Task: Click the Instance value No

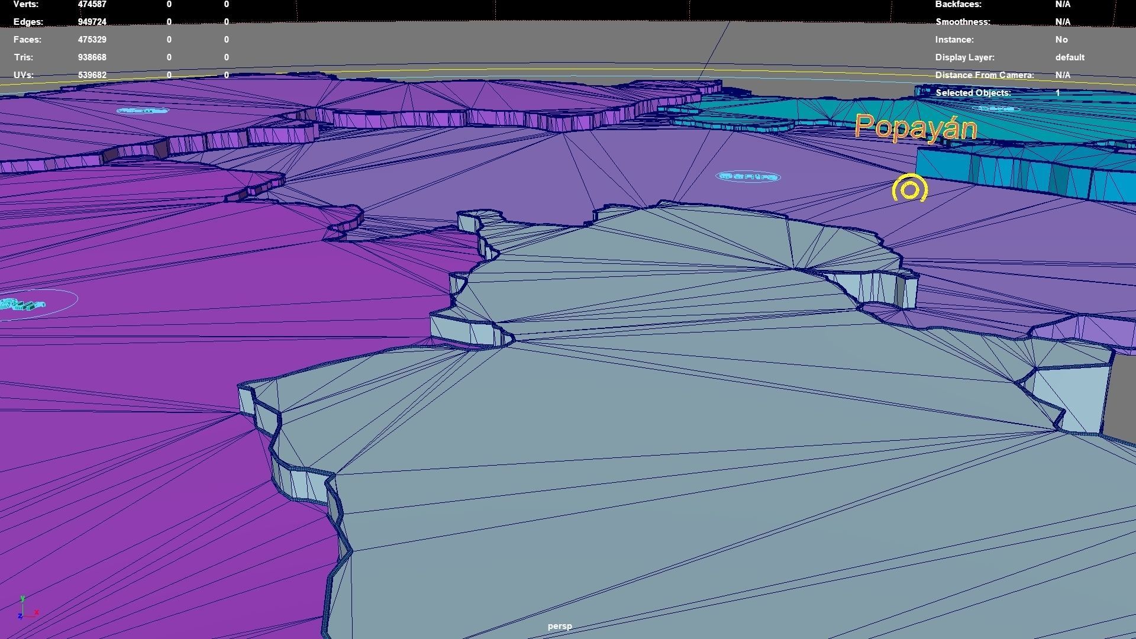Action: 1061,40
